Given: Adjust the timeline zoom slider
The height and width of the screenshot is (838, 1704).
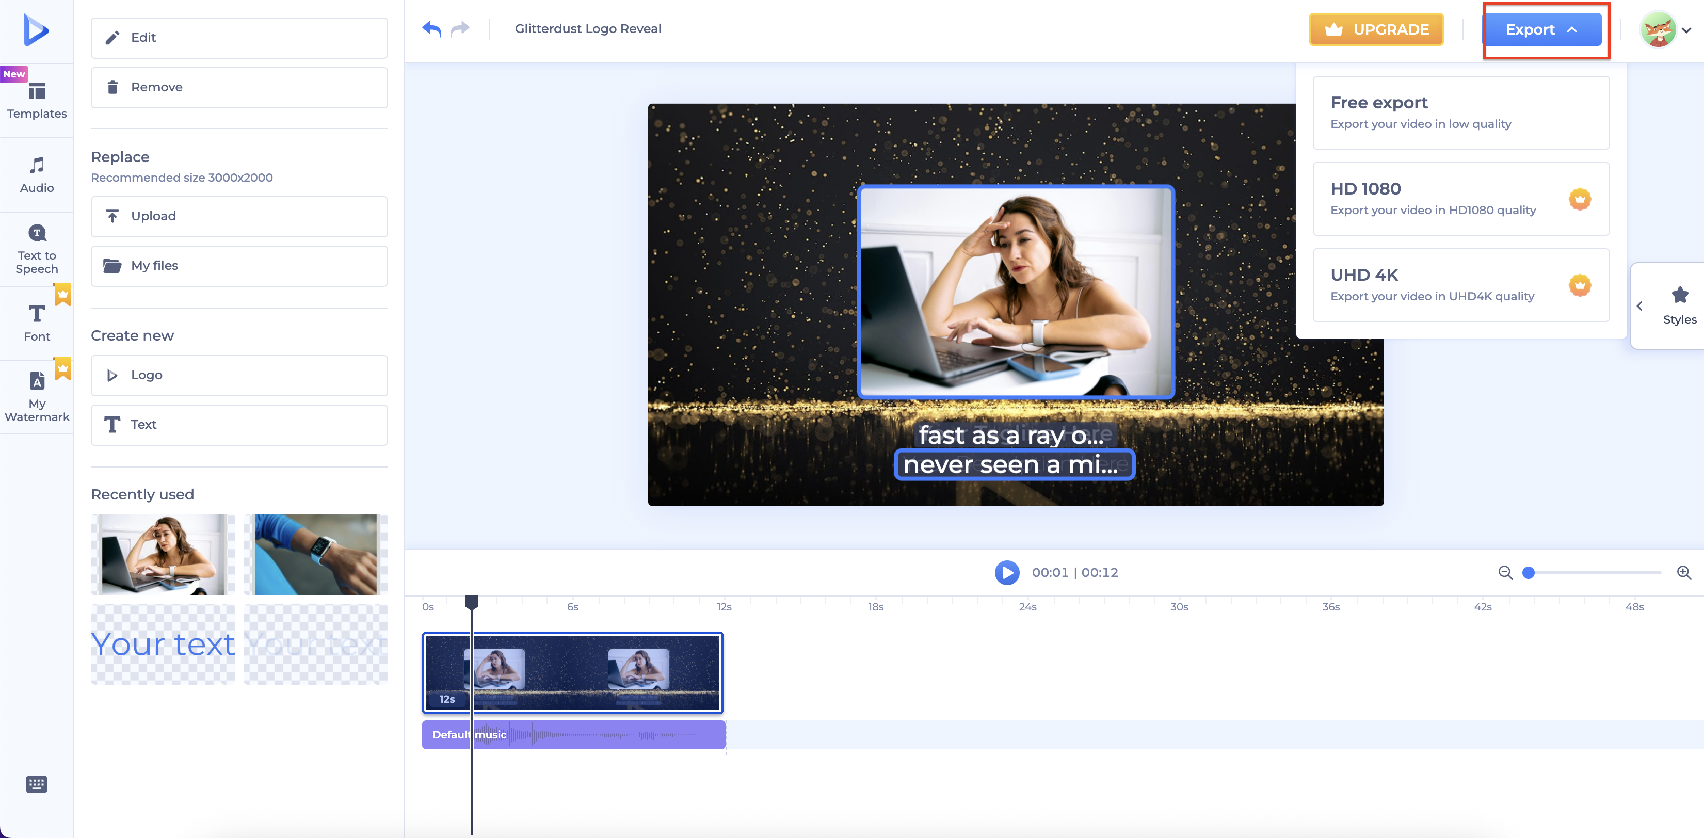Looking at the screenshot, I should 1528,573.
